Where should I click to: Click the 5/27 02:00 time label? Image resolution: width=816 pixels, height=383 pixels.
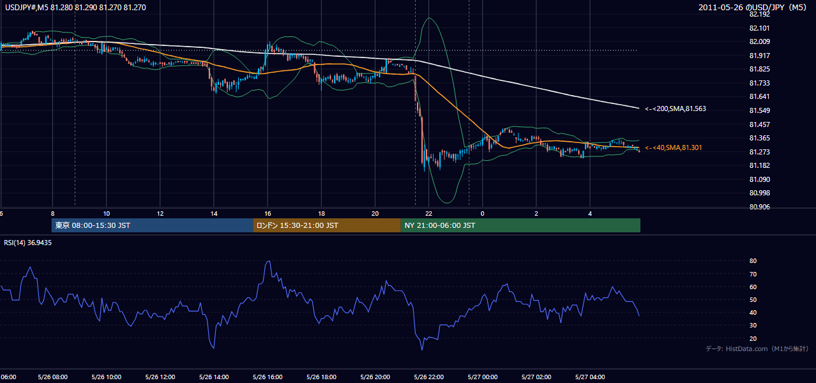[536, 377]
